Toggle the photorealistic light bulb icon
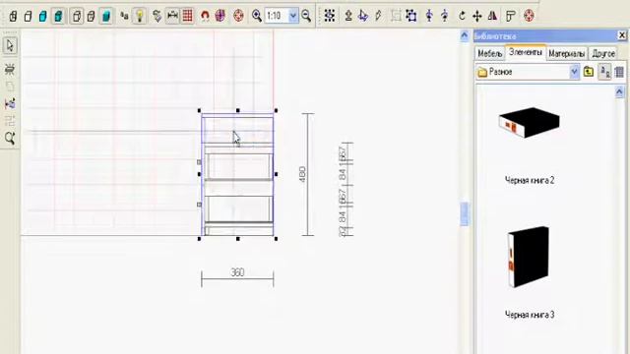The width and height of the screenshot is (630, 354). click(x=140, y=16)
